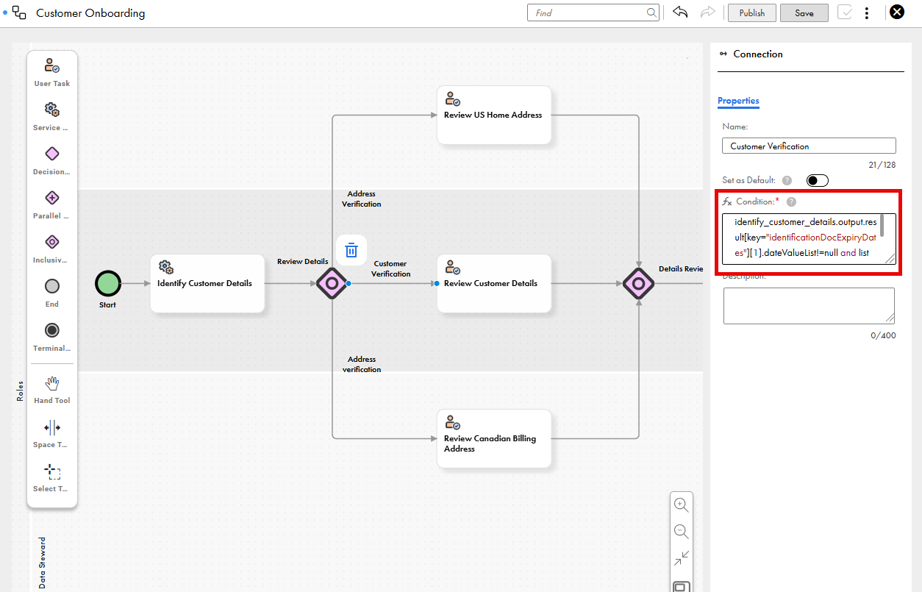Viewport: 922px width, 592px height.
Task: Click the Redo arrow icon
Action: click(x=707, y=13)
